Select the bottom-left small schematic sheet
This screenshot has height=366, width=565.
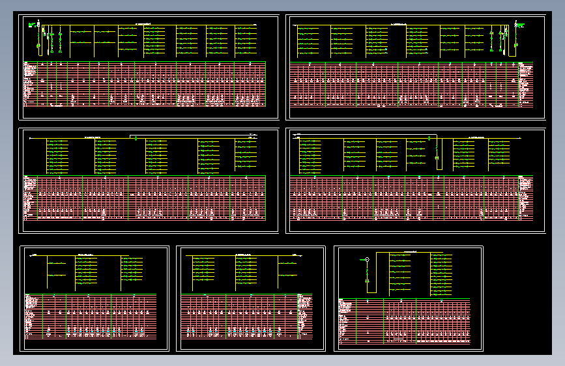coord(94,299)
